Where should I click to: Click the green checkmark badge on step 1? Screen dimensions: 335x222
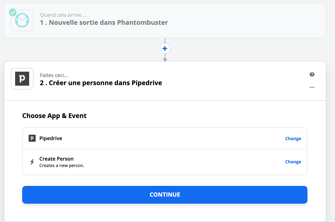(13, 12)
